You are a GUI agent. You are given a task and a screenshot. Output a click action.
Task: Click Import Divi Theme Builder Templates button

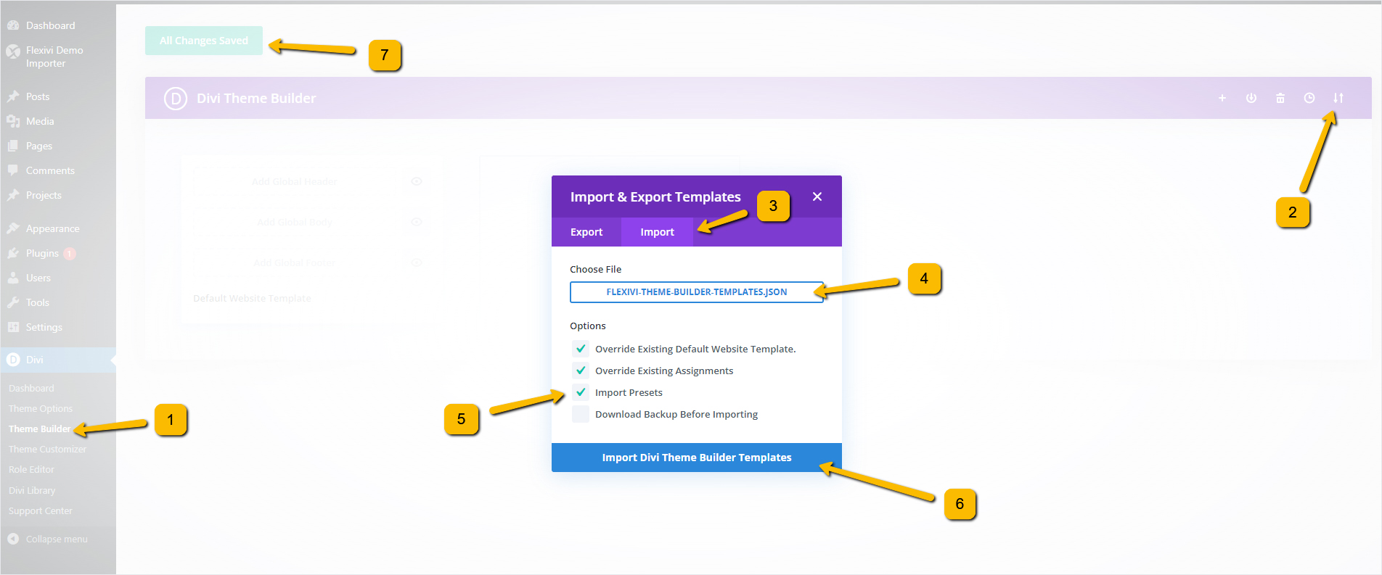[x=696, y=458]
